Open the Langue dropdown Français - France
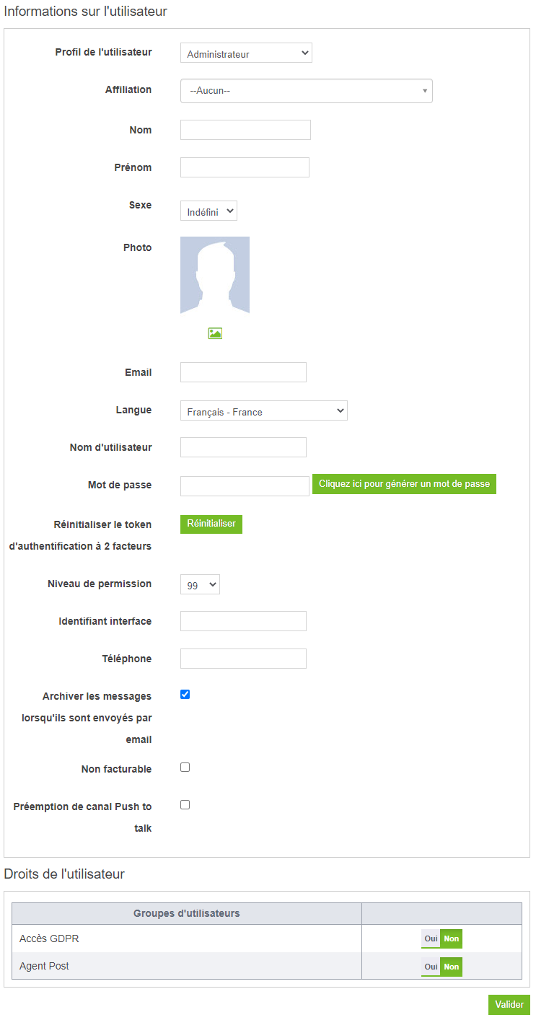Image resolution: width=536 pixels, height=1020 pixels. pyautogui.click(x=264, y=411)
